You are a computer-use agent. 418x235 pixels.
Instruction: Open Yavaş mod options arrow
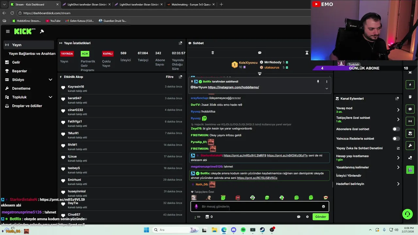pyautogui.click(x=398, y=110)
